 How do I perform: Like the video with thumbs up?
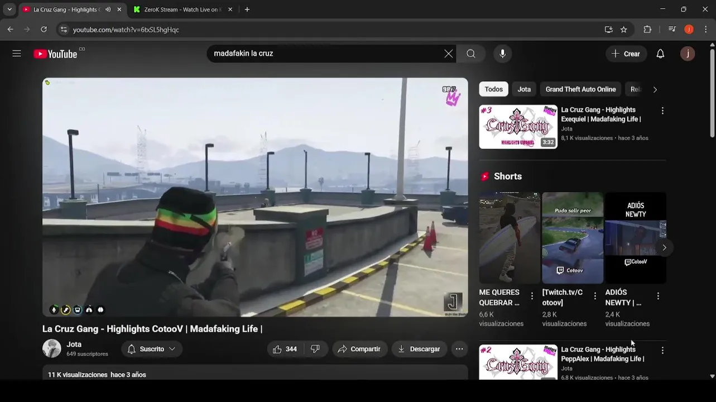tap(285, 349)
